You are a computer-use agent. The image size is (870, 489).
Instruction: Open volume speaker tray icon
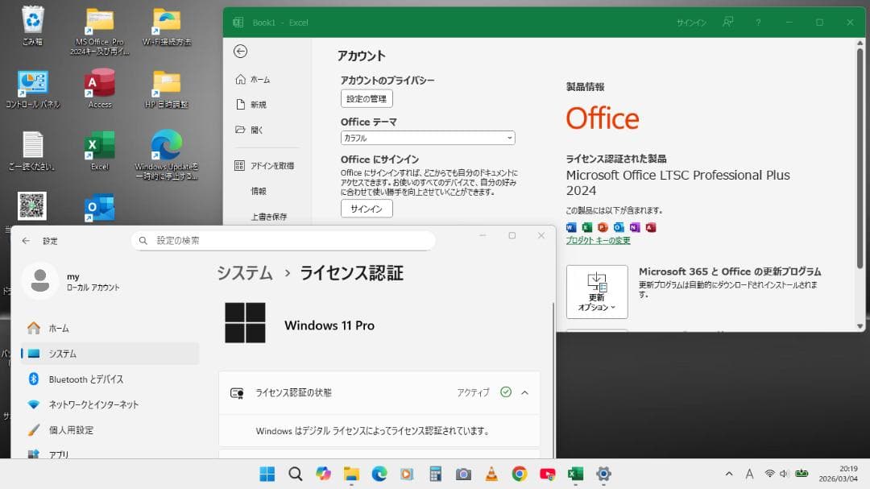coord(784,474)
